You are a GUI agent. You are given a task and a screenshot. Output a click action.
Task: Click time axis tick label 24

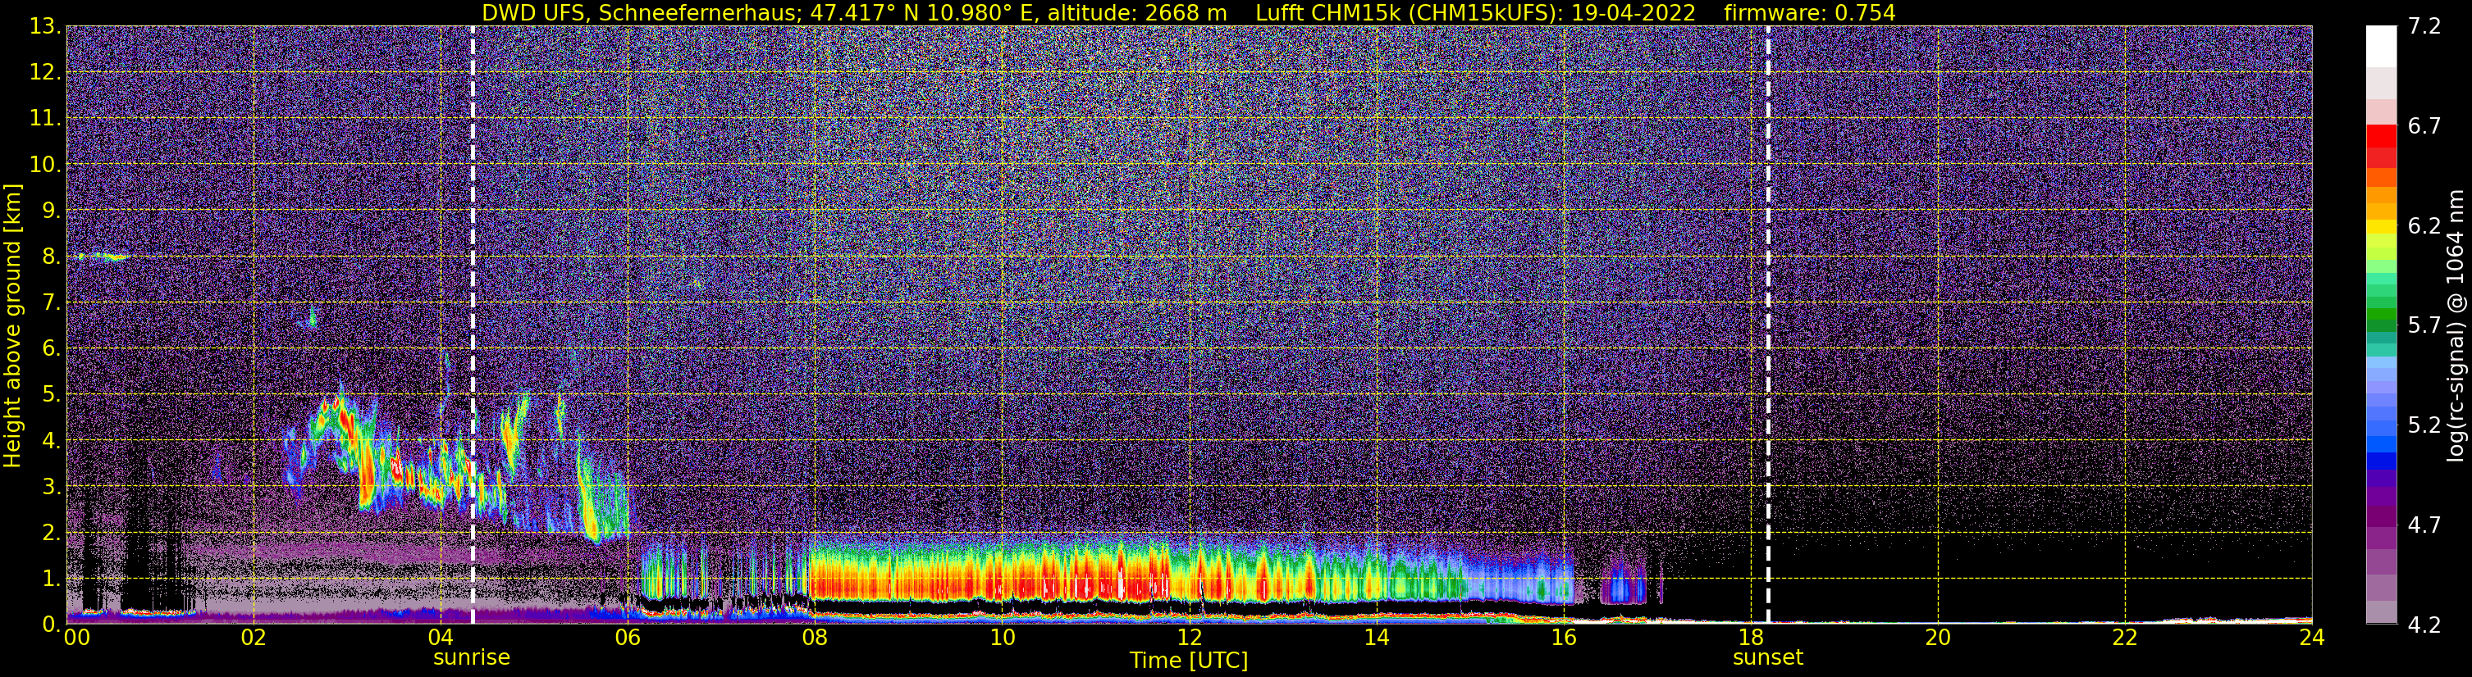tap(2312, 638)
